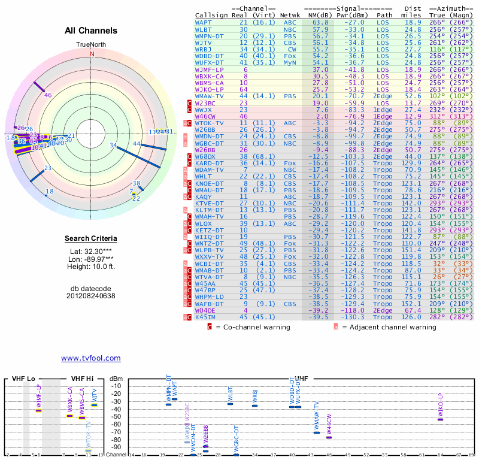
Task: Click the Lat: 32.30*** value
Action: pyautogui.click(x=91, y=252)
